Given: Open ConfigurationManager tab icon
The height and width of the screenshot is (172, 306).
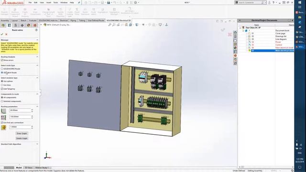Looking at the screenshot, I should coord(16,25).
